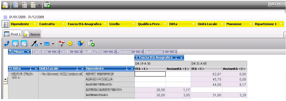Click the blue refresh arrows icon

(7, 44)
